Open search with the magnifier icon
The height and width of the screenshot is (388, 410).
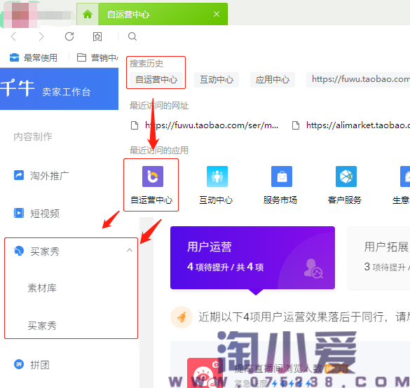tap(132, 36)
